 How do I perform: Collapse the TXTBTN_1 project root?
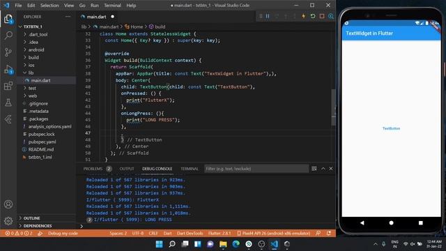(x=33, y=26)
